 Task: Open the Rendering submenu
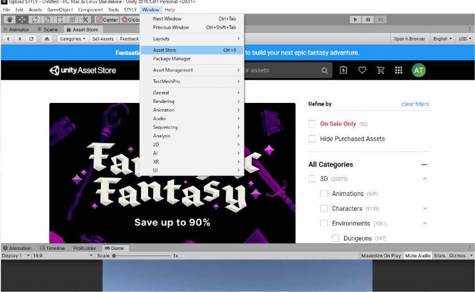pyautogui.click(x=192, y=102)
